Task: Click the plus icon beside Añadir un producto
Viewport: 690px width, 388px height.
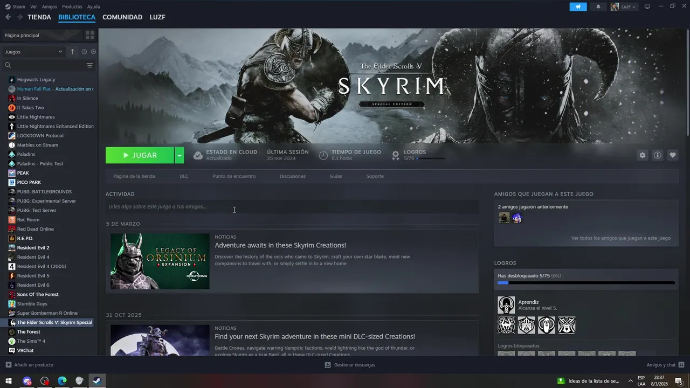Action: (9, 365)
